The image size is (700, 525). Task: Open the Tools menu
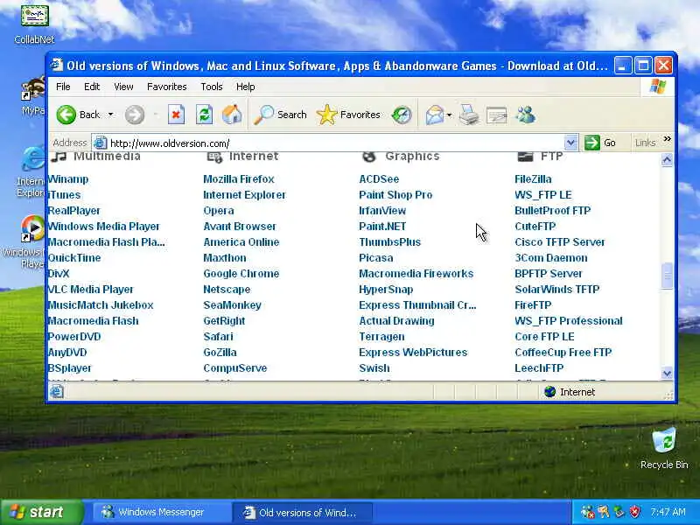(x=212, y=87)
